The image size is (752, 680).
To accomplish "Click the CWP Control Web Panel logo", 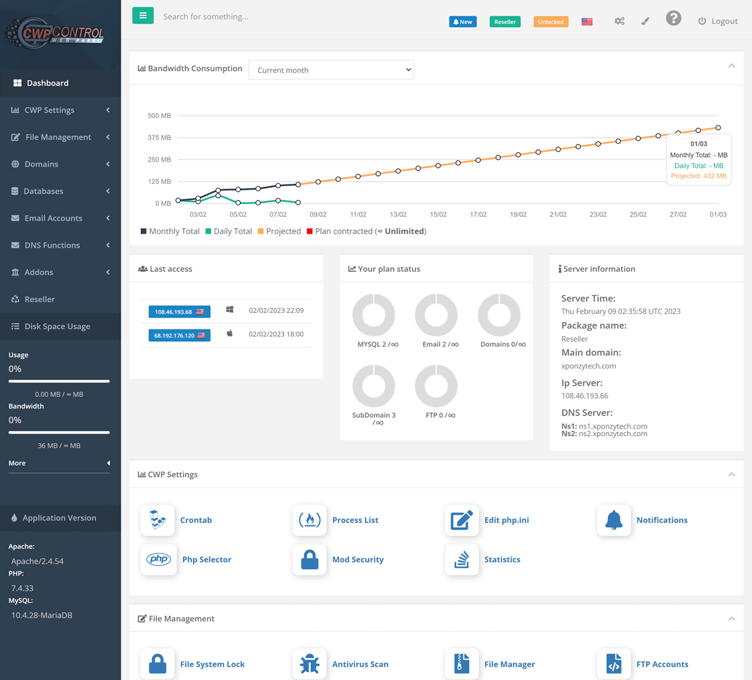I will 56,32.
